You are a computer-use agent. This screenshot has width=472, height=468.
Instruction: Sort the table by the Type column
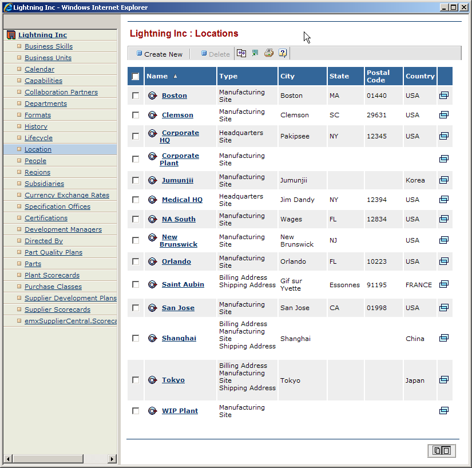pos(228,76)
